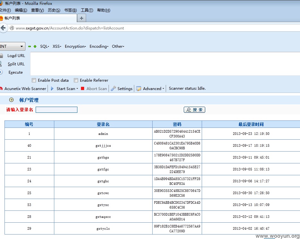
Task: Click the 编号 column header
Action: click(29, 124)
